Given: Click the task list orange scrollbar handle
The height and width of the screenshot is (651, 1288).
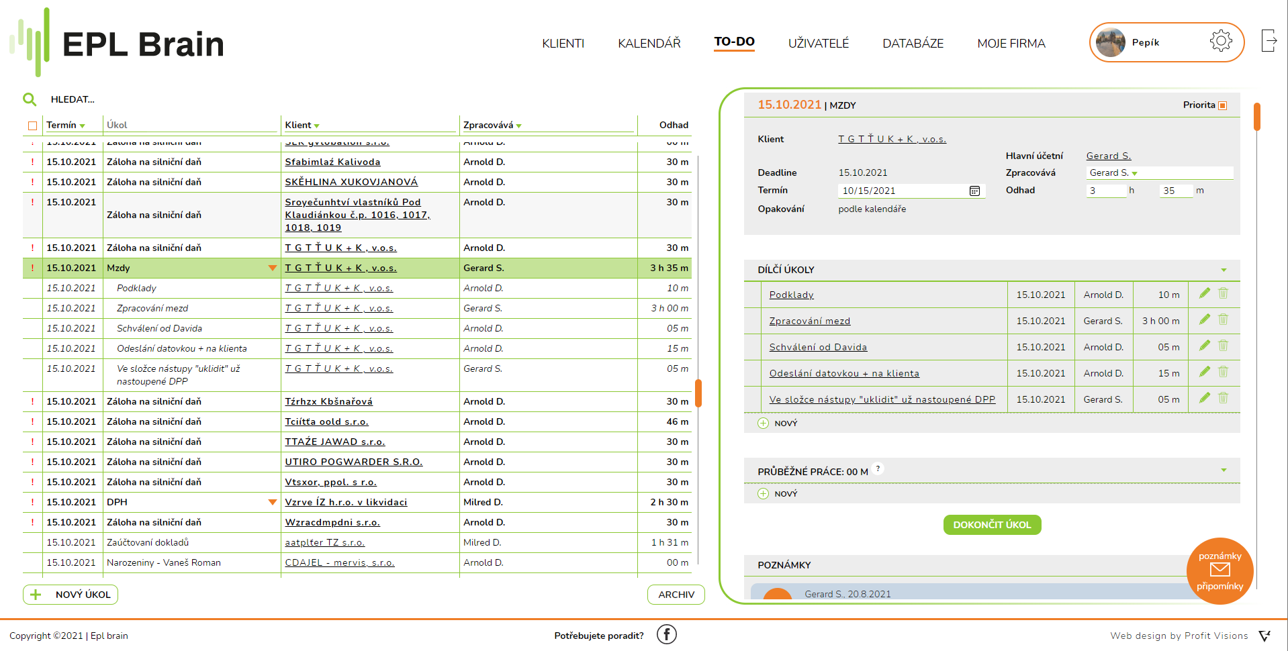Looking at the screenshot, I should click(698, 393).
